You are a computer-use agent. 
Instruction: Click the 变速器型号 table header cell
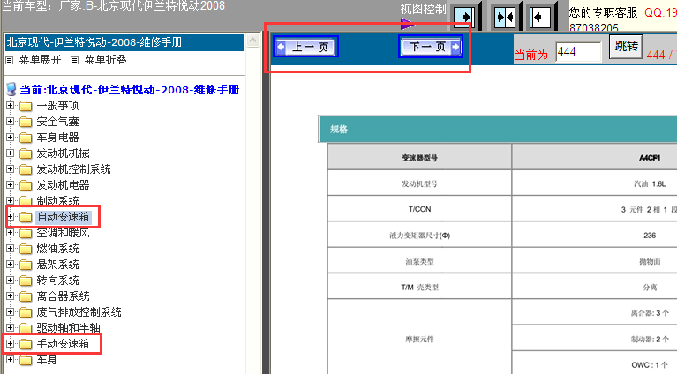coord(419,158)
